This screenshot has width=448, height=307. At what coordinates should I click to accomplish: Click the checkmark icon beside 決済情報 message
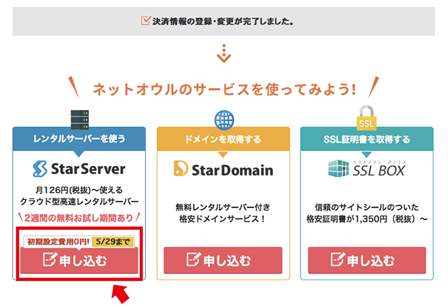click(146, 21)
